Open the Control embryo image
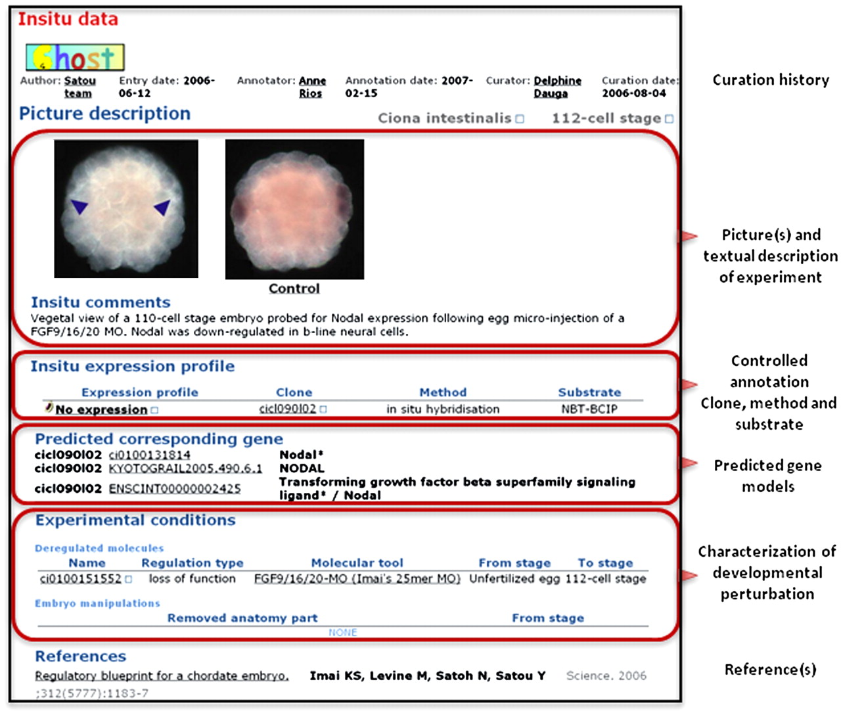This screenshot has width=841, height=715. (294, 209)
